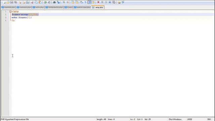Click the Zoom Out icon
The width and height of the screenshot is (215, 121).
click(x=68, y=2)
